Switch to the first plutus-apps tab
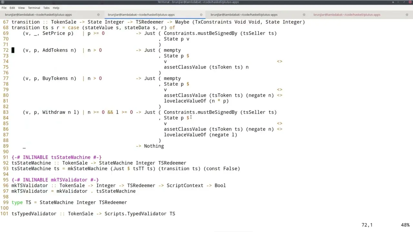The width and height of the screenshot is (413, 232). [38, 15]
